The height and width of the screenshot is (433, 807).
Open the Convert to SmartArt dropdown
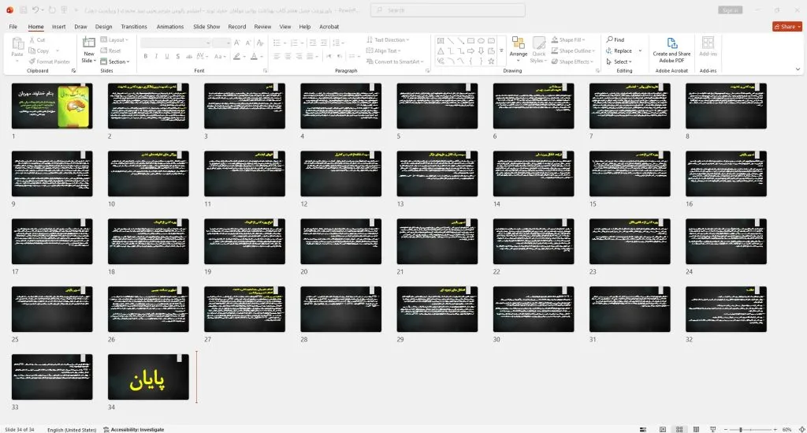[x=396, y=62]
